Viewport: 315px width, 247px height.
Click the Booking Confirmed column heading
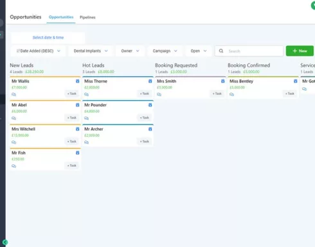249,65
